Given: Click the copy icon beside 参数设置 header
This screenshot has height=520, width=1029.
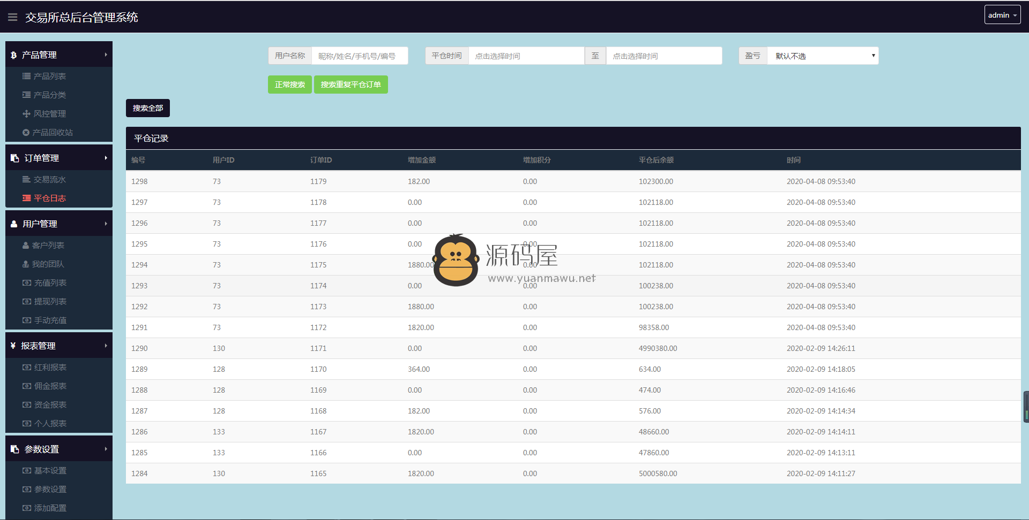Looking at the screenshot, I should 15,449.
